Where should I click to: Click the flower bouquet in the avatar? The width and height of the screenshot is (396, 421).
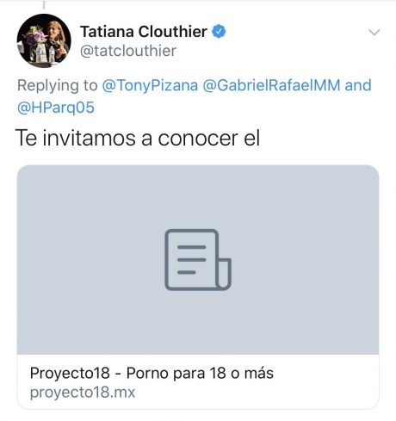tap(35, 36)
